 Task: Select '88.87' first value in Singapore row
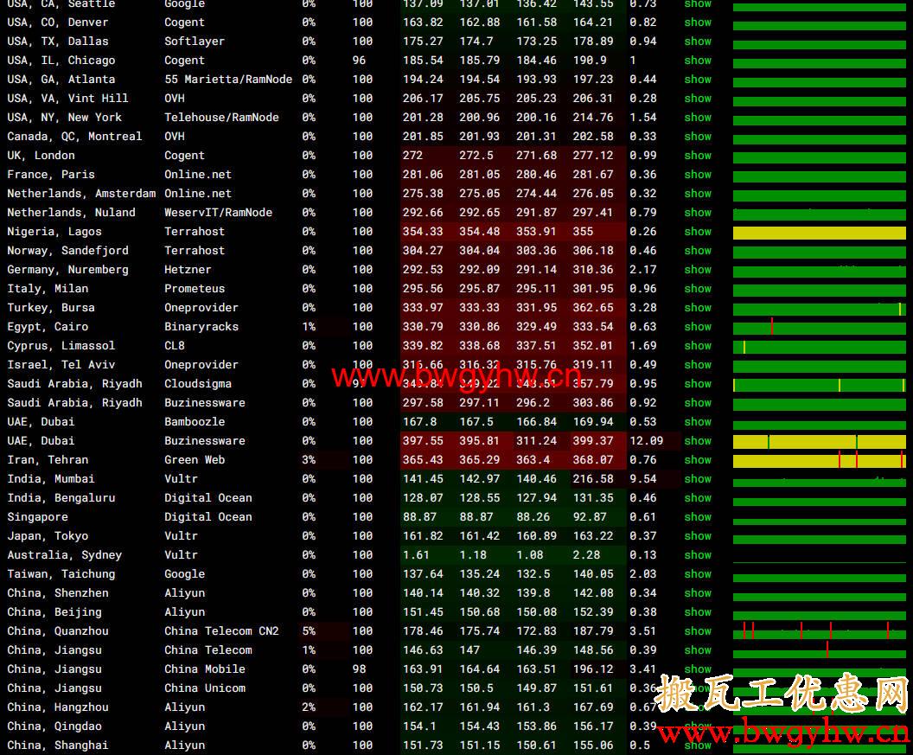click(x=419, y=516)
